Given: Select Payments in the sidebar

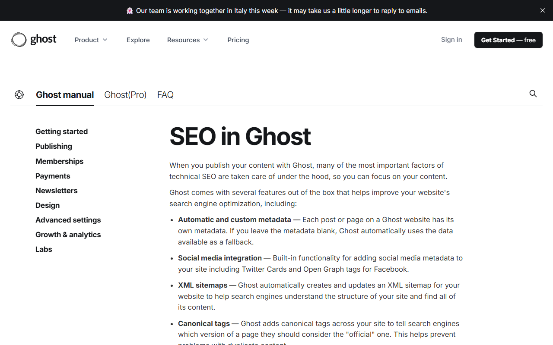Looking at the screenshot, I should [x=53, y=176].
